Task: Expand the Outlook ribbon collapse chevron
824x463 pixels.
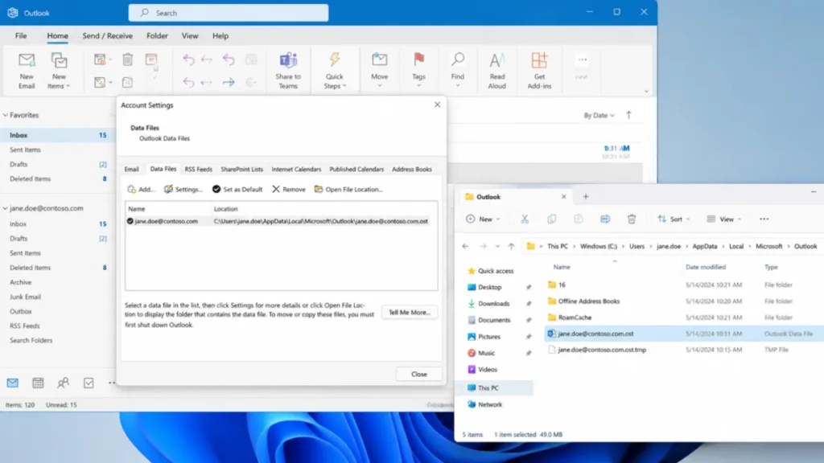Action: point(646,92)
